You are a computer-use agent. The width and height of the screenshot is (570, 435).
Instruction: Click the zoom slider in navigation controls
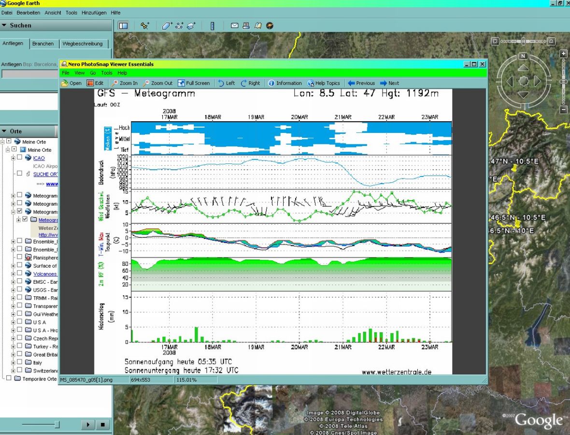tap(563, 82)
